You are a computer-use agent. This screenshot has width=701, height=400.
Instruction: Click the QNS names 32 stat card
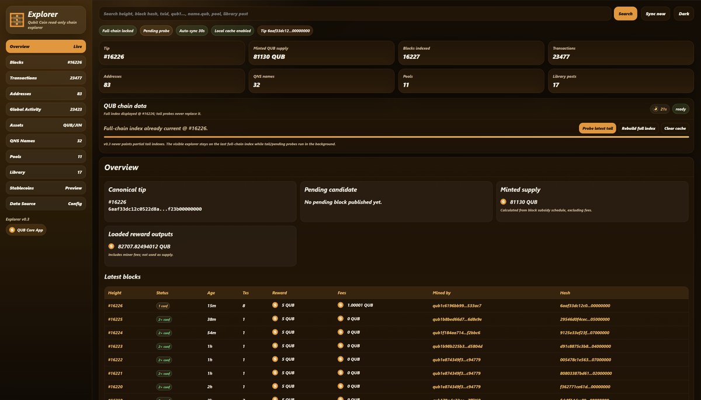[x=322, y=81]
